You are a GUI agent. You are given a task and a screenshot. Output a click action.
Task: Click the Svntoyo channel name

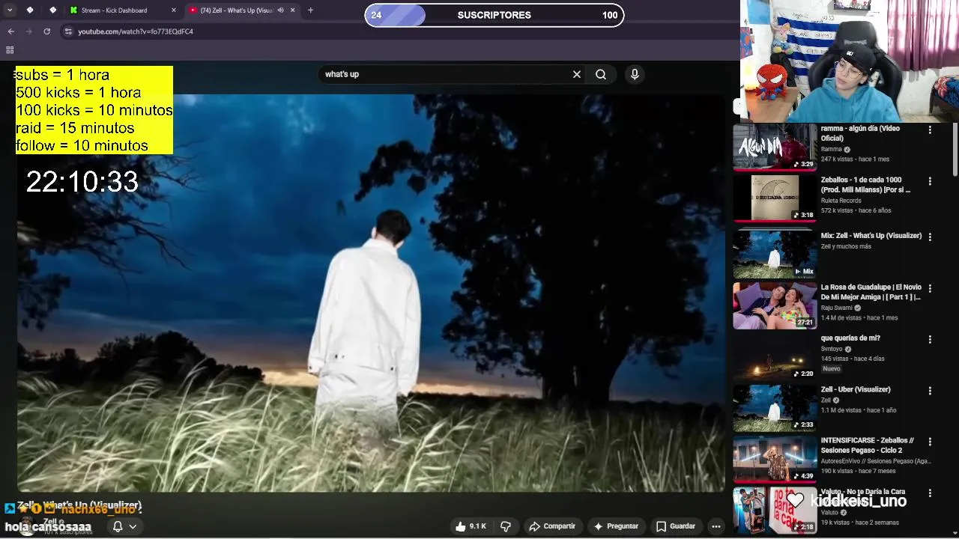point(832,349)
